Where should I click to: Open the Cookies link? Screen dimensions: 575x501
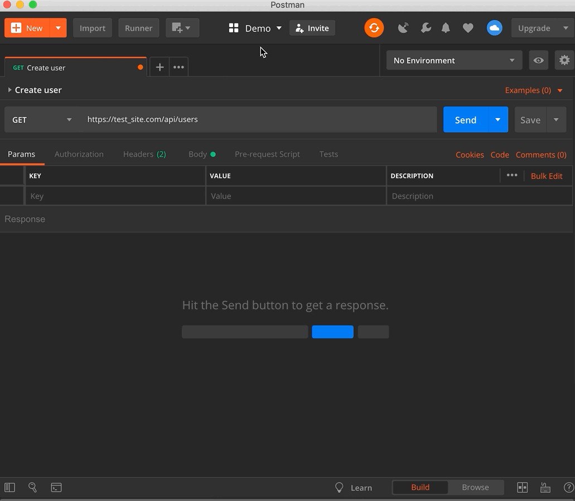[470, 155]
